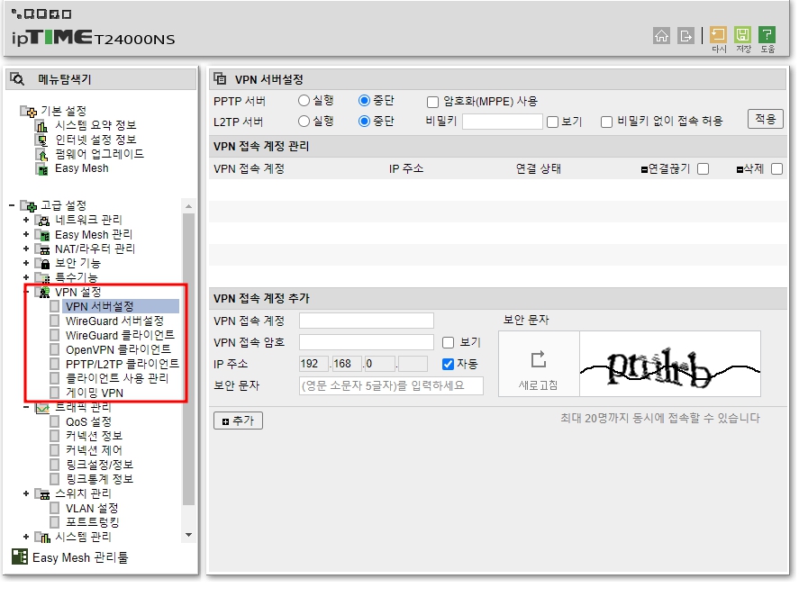This screenshot has height=597, width=808.
Task: Select the 실행 radio for PPTP 서버
Action: click(x=304, y=101)
